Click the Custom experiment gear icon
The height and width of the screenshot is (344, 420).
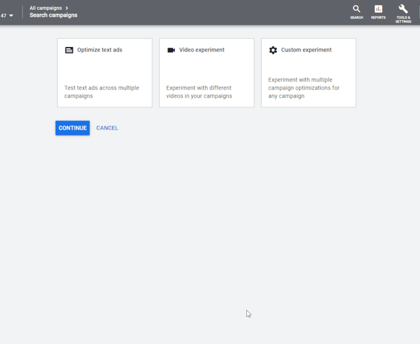pyautogui.click(x=273, y=50)
